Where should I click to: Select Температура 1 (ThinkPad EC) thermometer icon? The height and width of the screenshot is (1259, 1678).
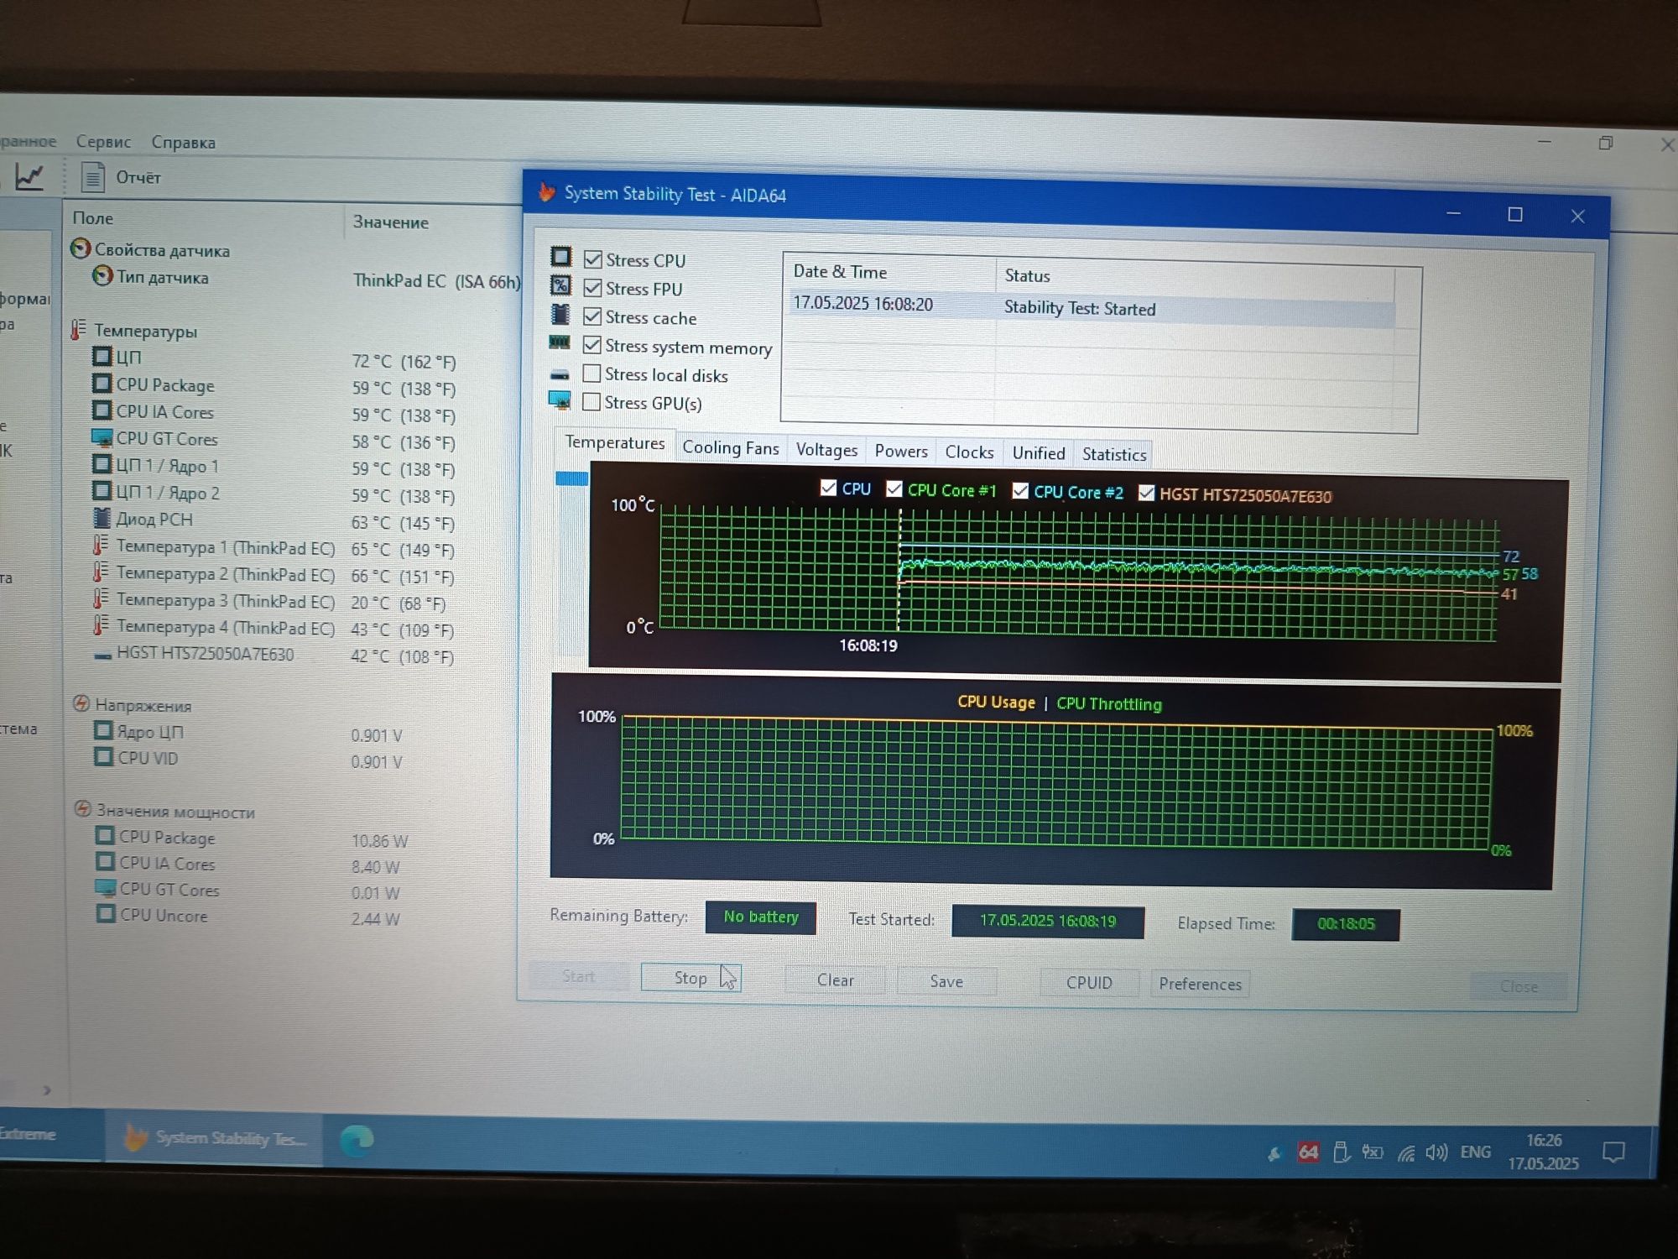click(x=101, y=546)
